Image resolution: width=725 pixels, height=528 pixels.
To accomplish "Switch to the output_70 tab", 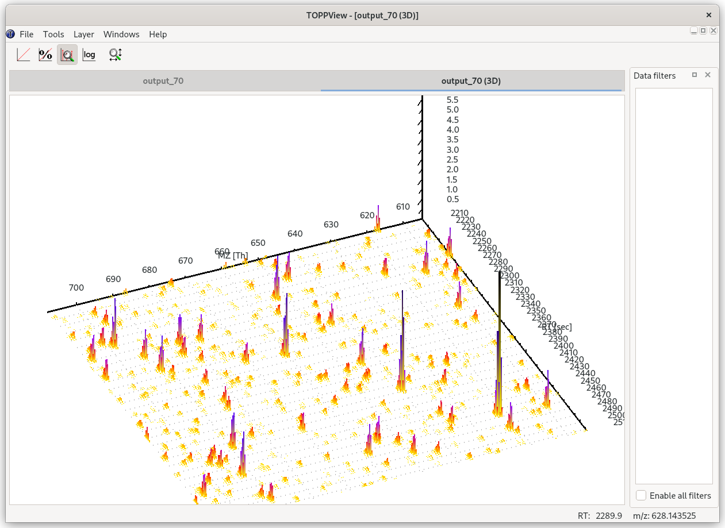I will click(x=163, y=81).
